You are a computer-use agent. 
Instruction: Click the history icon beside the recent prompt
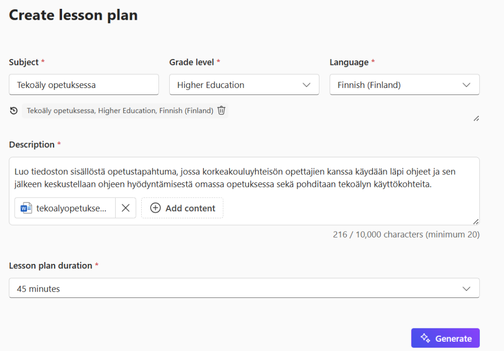point(14,111)
